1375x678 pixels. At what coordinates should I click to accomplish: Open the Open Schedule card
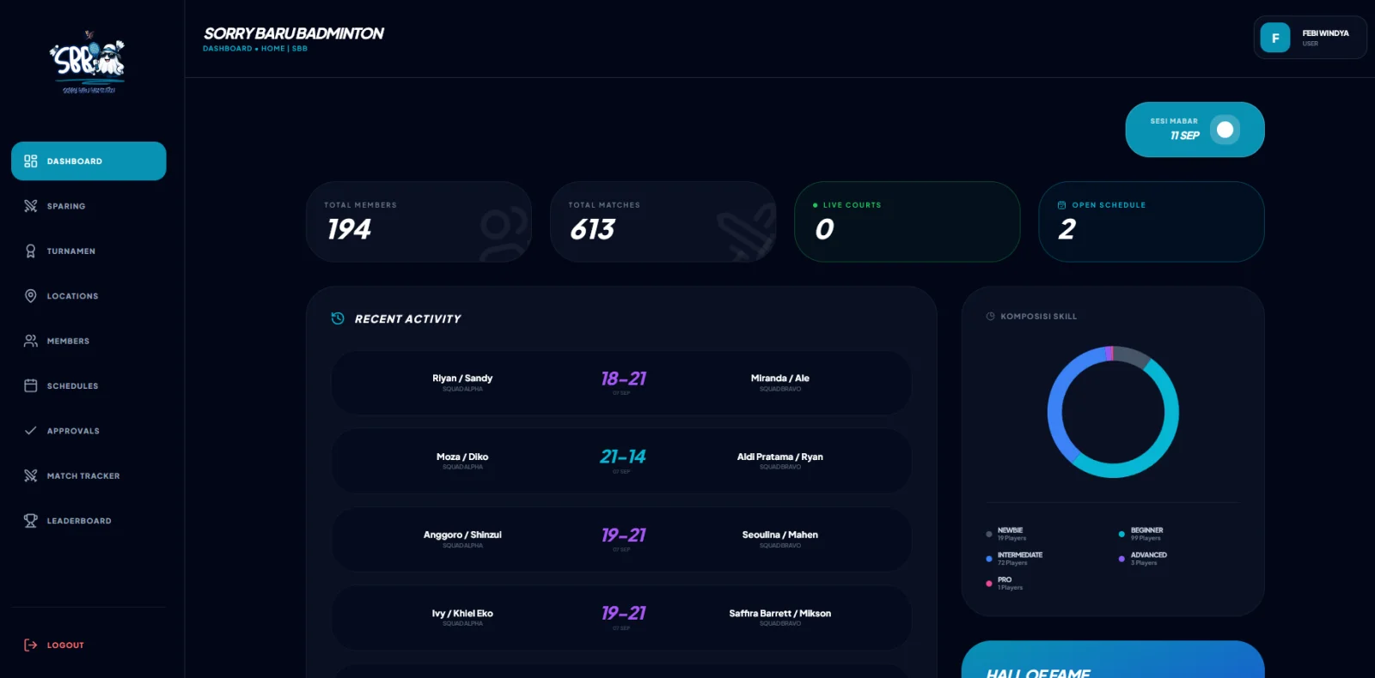point(1151,221)
